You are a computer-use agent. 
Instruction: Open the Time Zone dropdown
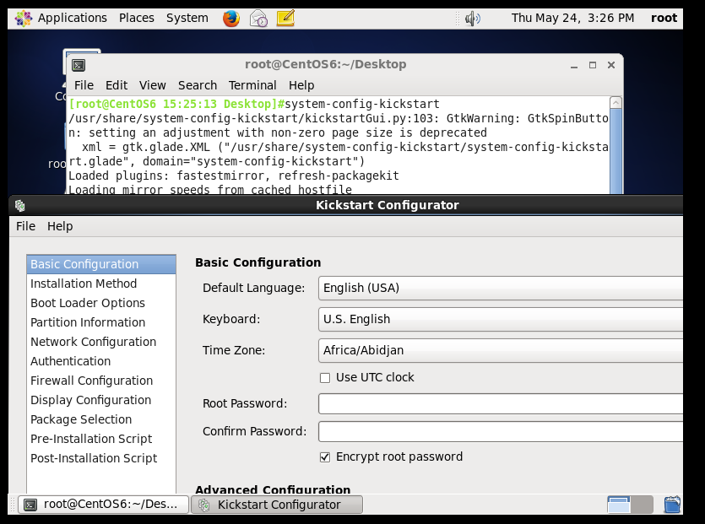(501, 350)
